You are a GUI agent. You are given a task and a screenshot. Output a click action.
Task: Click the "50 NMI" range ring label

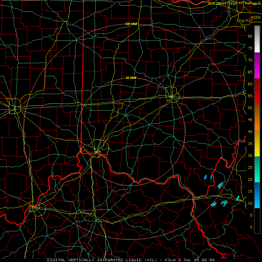[131, 78]
